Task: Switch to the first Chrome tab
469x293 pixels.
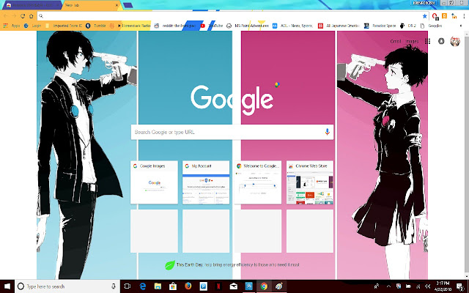Action: [x=32, y=5]
